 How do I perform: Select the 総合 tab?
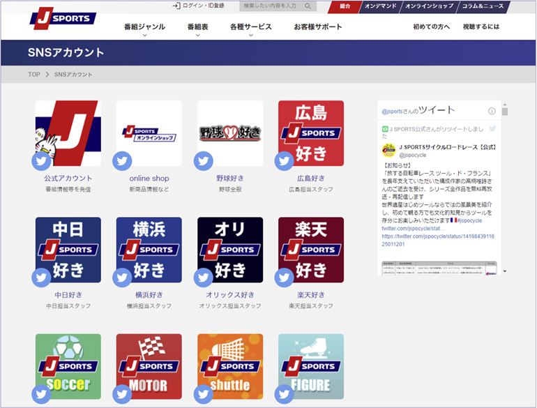(345, 6)
